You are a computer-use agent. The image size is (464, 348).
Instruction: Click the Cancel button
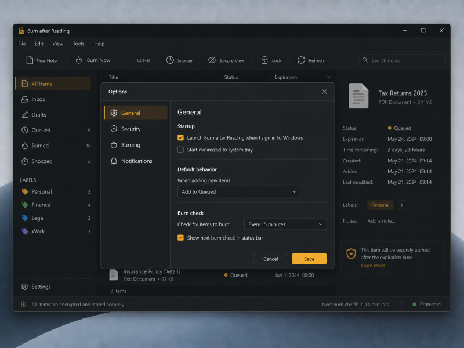(270, 259)
